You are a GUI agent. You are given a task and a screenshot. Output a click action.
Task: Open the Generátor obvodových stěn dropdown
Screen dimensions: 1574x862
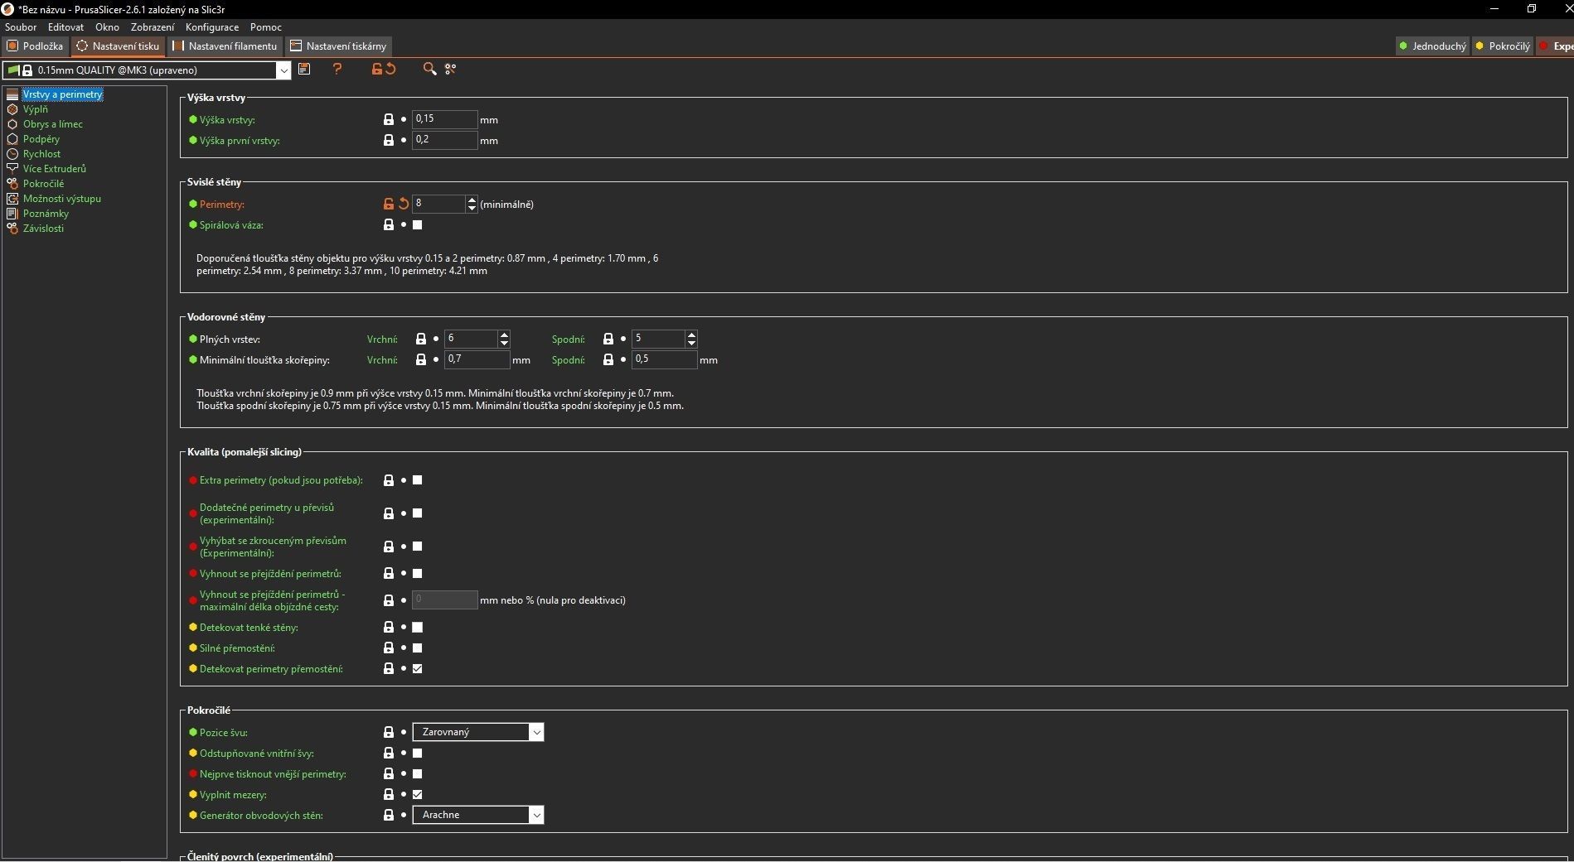coord(478,815)
